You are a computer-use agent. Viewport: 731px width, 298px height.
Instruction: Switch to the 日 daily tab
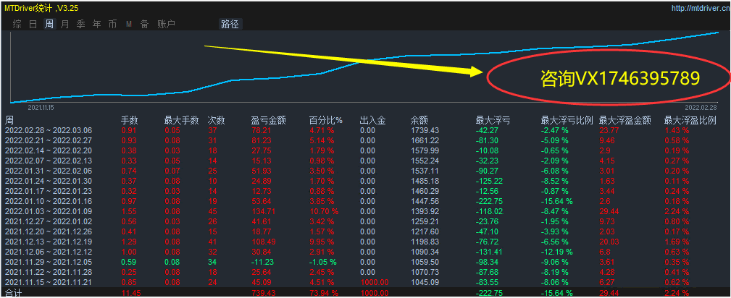(x=33, y=24)
